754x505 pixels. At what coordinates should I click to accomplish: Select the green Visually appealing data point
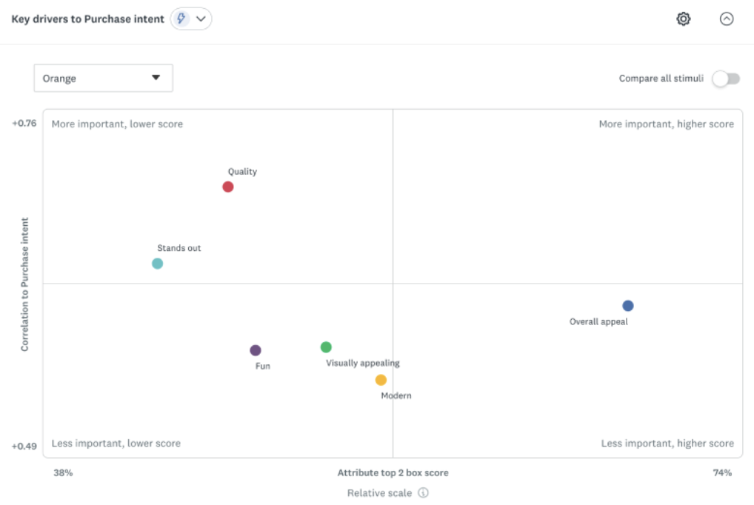pyautogui.click(x=326, y=347)
